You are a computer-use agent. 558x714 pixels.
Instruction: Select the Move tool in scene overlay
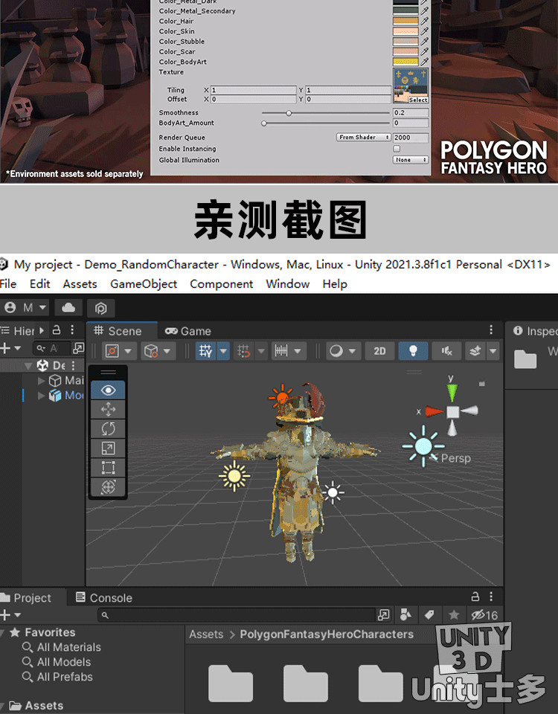point(108,409)
